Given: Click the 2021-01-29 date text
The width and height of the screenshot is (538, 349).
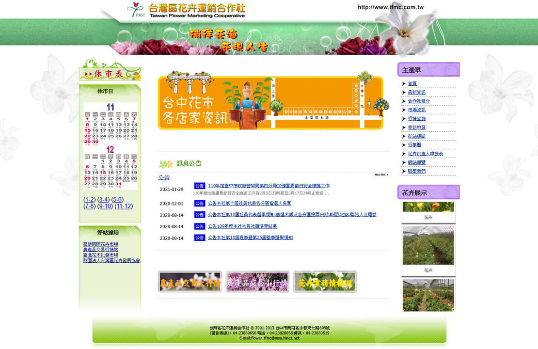Looking at the screenshot, I should (x=172, y=190).
